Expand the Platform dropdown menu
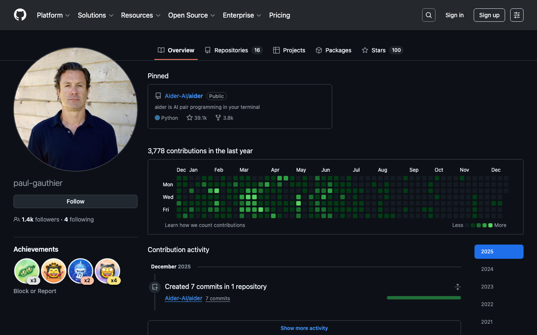Image resolution: width=537 pixels, height=335 pixels. point(54,15)
